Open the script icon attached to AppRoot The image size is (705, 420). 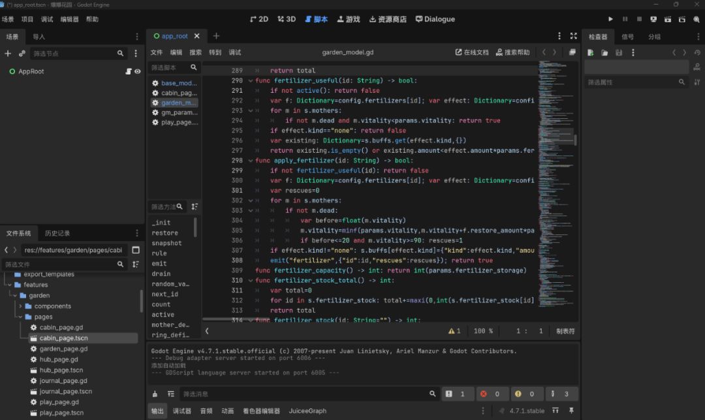tap(129, 71)
